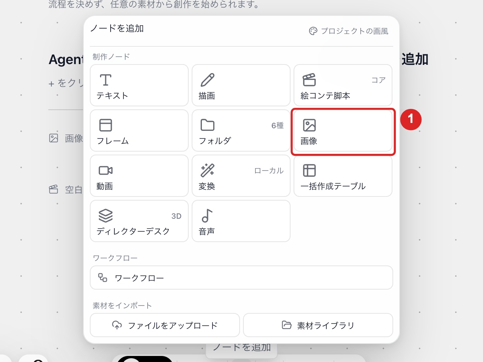
Task: Click the ローカル badge on 変換 card
Action: point(269,170)
